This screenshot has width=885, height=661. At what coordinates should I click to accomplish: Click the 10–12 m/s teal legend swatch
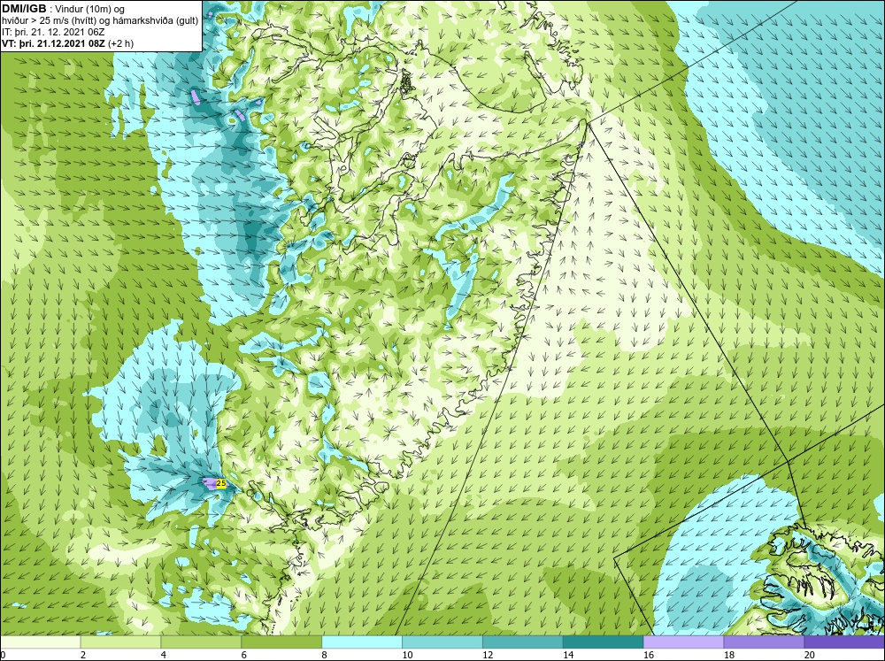tap(442, 642)
